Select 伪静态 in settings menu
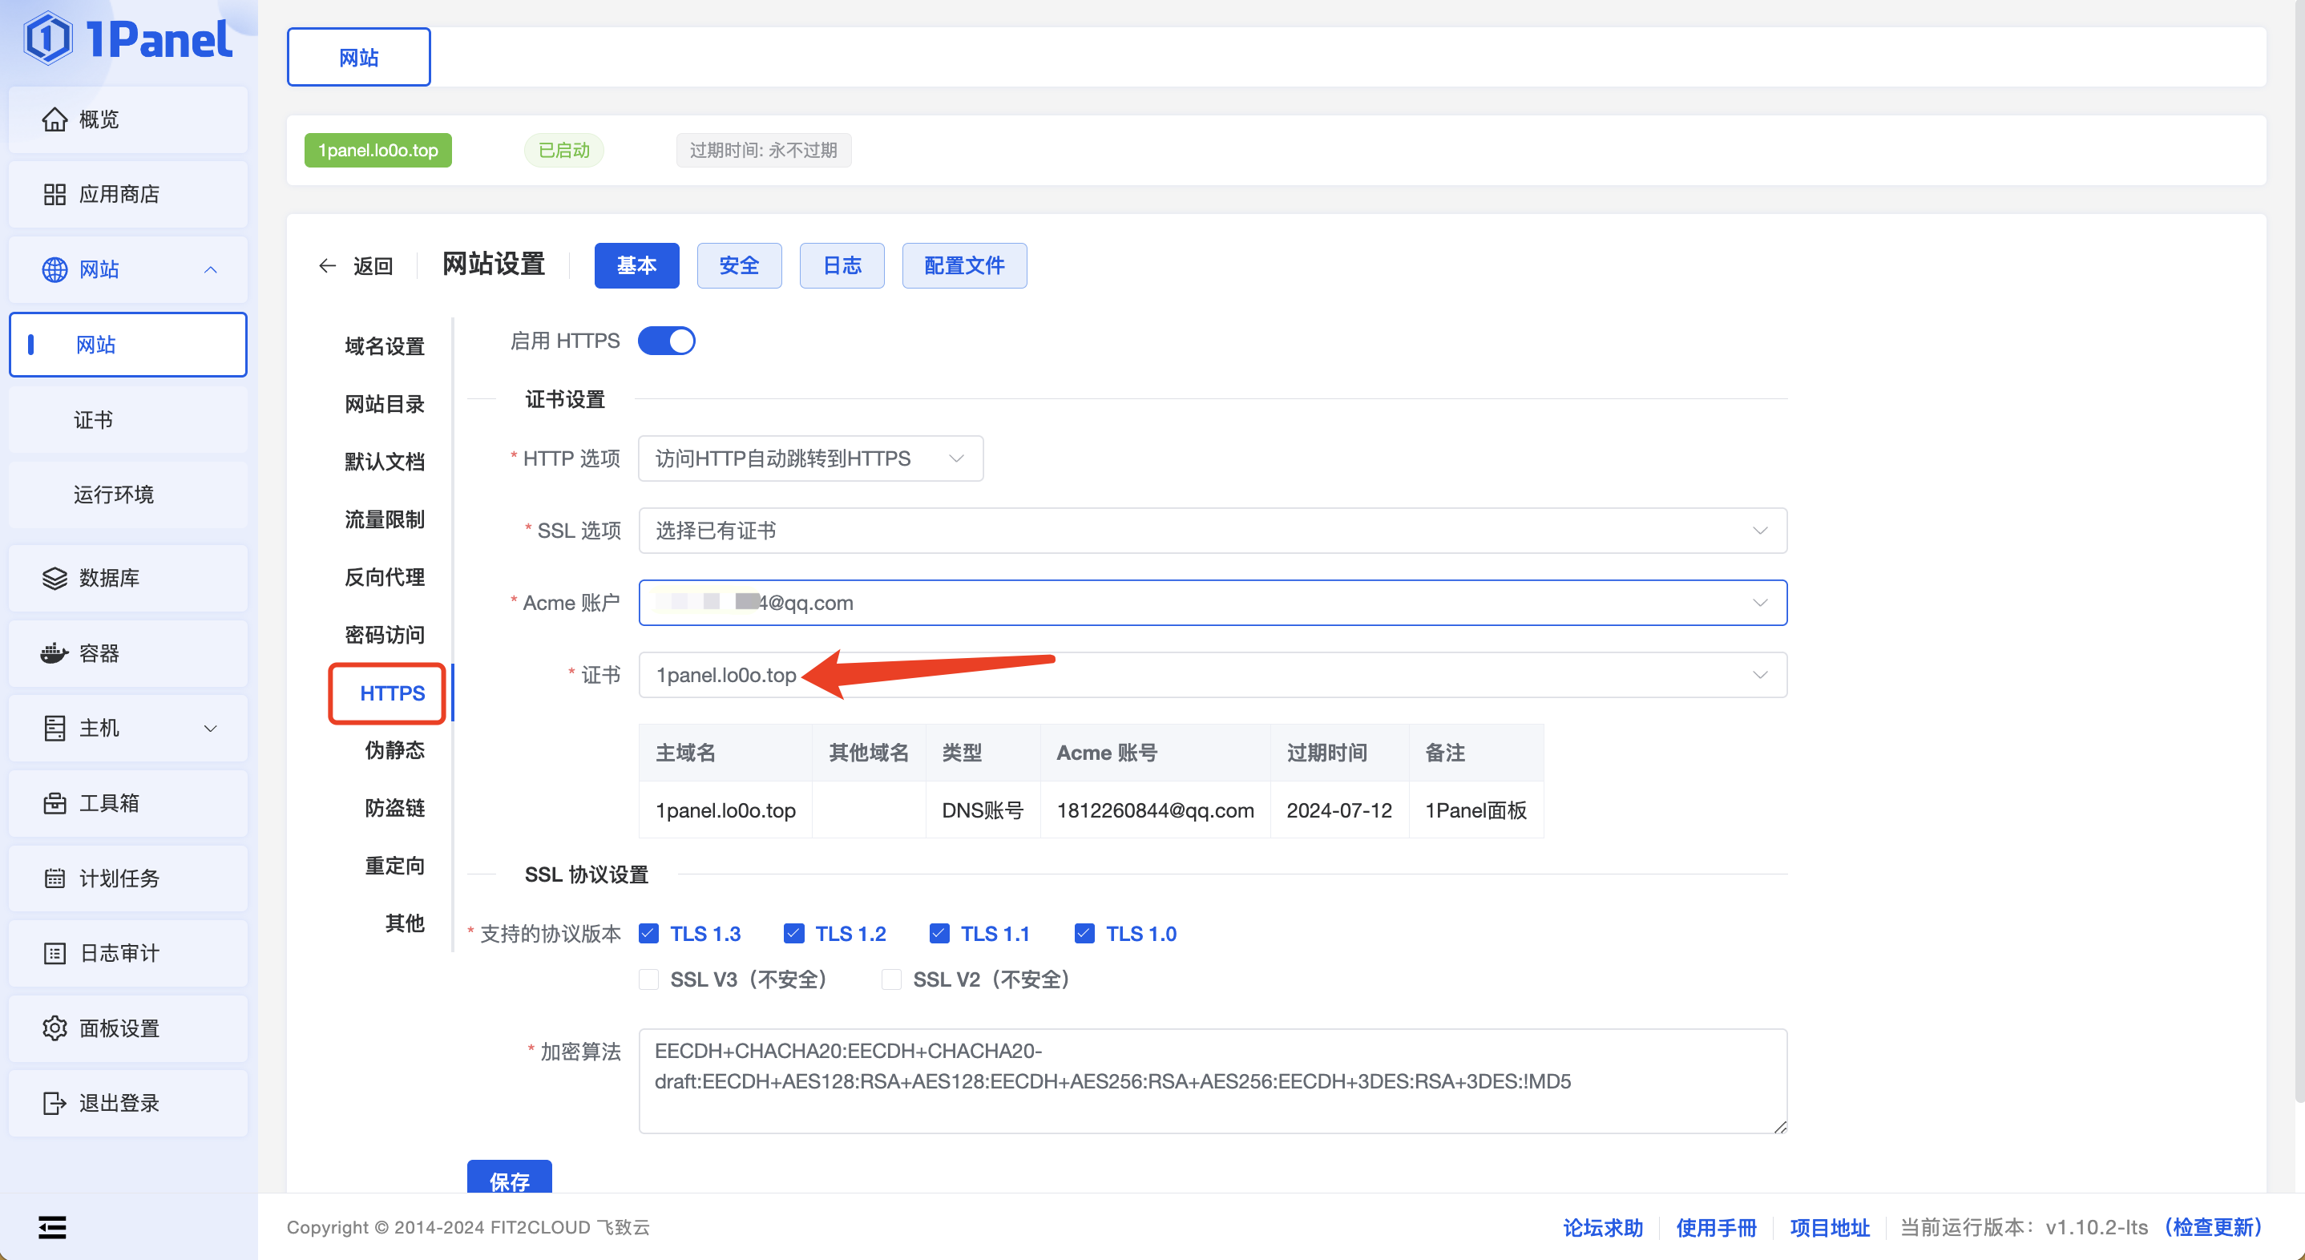The image size is (2305, 1260). [x=394, y=751]
